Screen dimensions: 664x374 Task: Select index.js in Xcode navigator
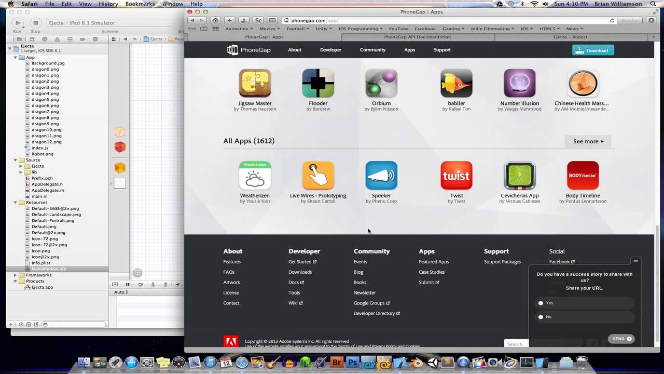[39, 148]
